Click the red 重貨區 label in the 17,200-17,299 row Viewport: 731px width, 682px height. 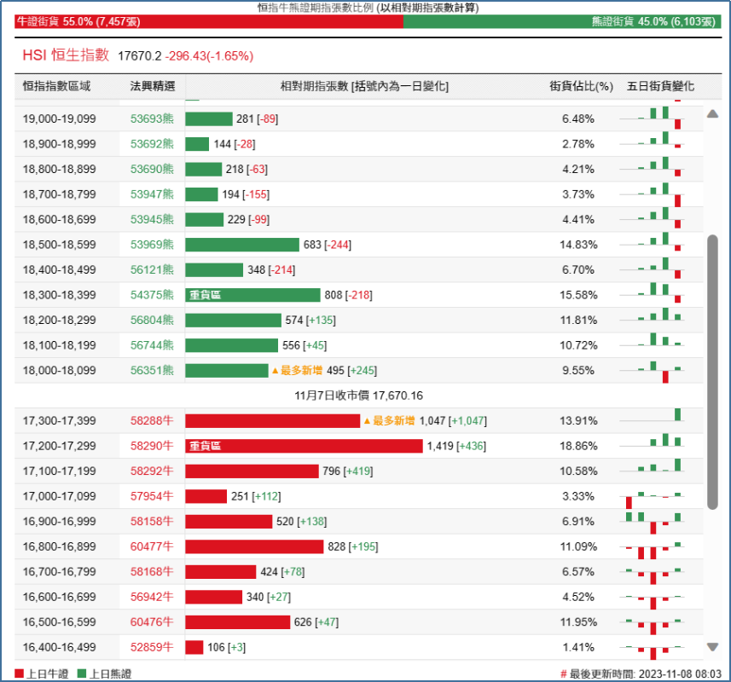click(205, 446)
